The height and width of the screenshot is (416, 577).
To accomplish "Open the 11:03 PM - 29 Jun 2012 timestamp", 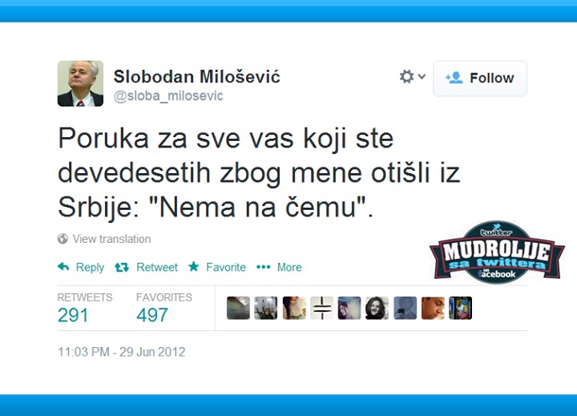I will [122, 352].
